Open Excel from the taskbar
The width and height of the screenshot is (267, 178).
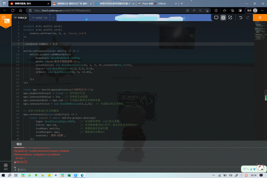coord(69,175)
